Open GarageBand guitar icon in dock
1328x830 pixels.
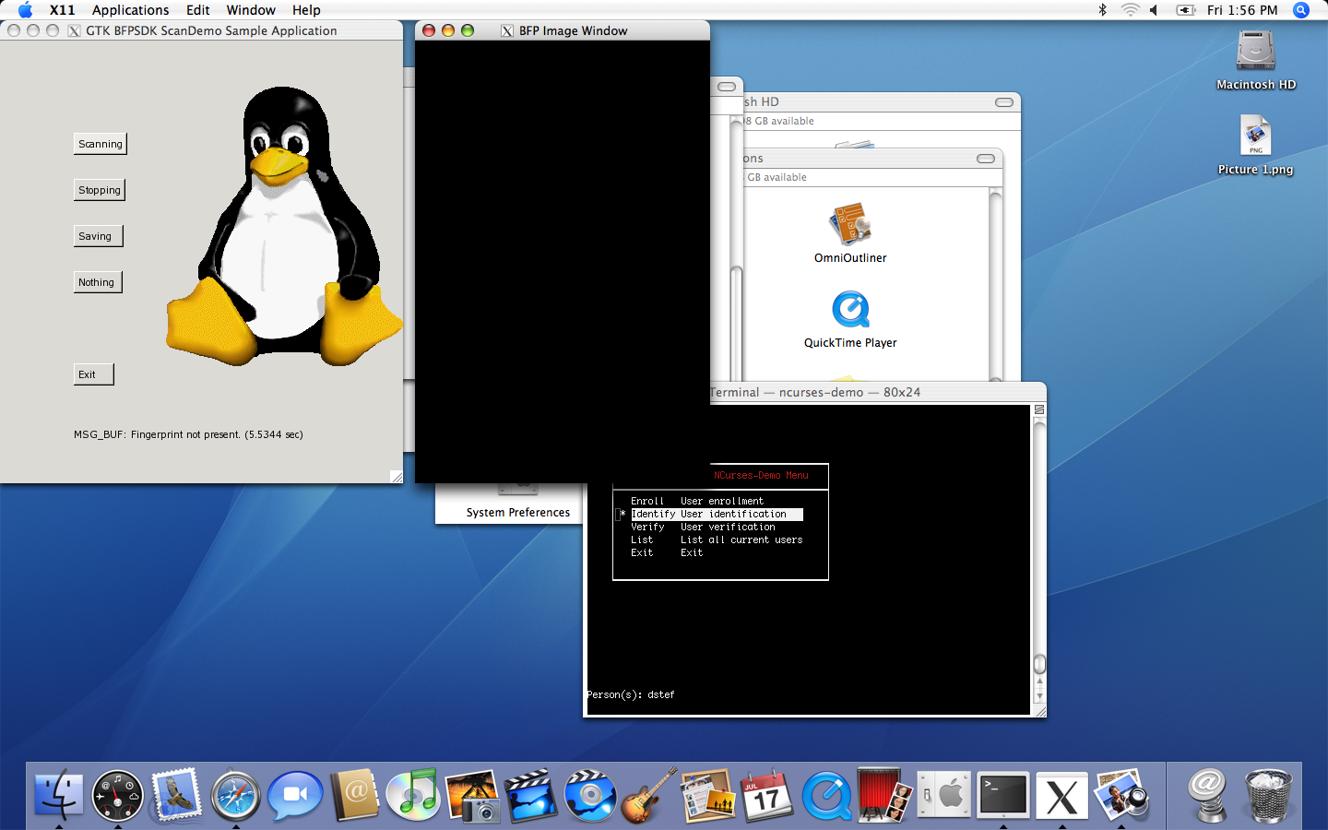tap(649, 795)
